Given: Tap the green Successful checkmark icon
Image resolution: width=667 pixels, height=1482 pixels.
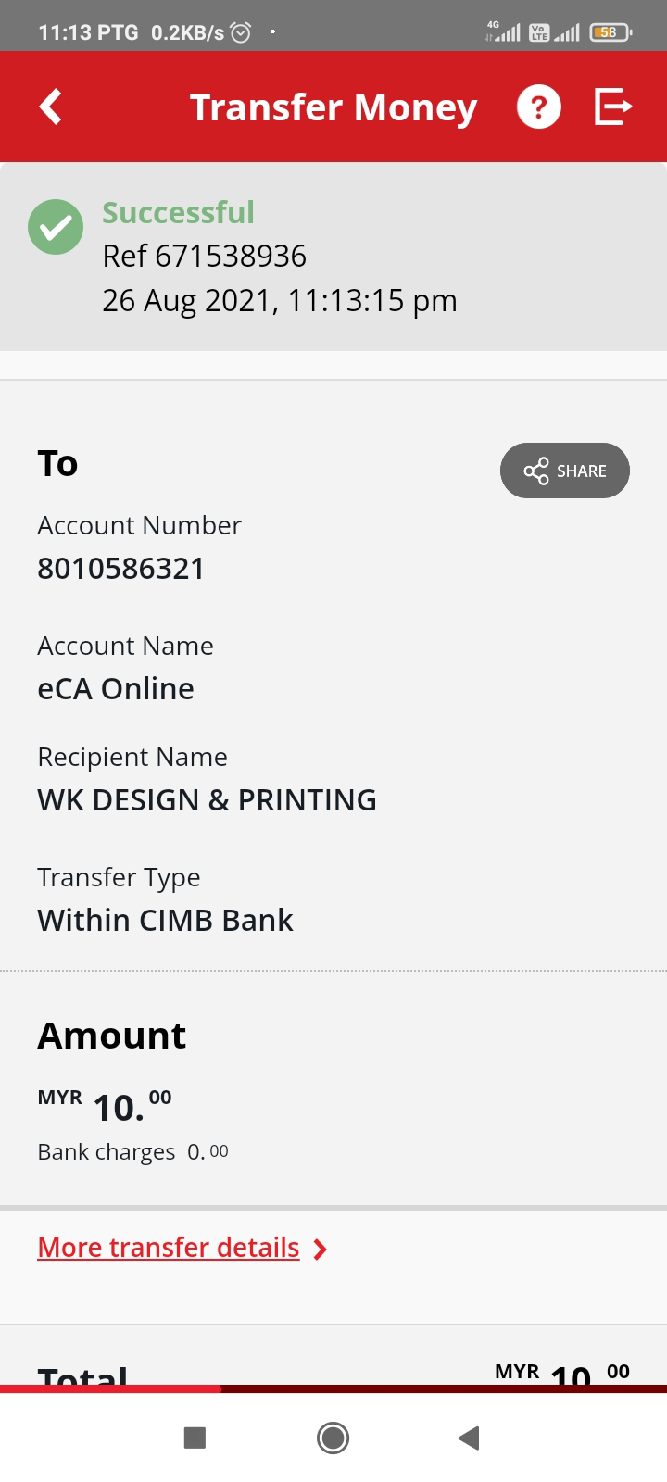Looking at the screenshot, I should [x=56, y=227].
